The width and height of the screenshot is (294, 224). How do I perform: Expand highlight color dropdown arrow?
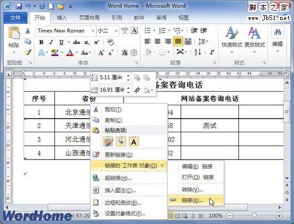click(62, 52)
